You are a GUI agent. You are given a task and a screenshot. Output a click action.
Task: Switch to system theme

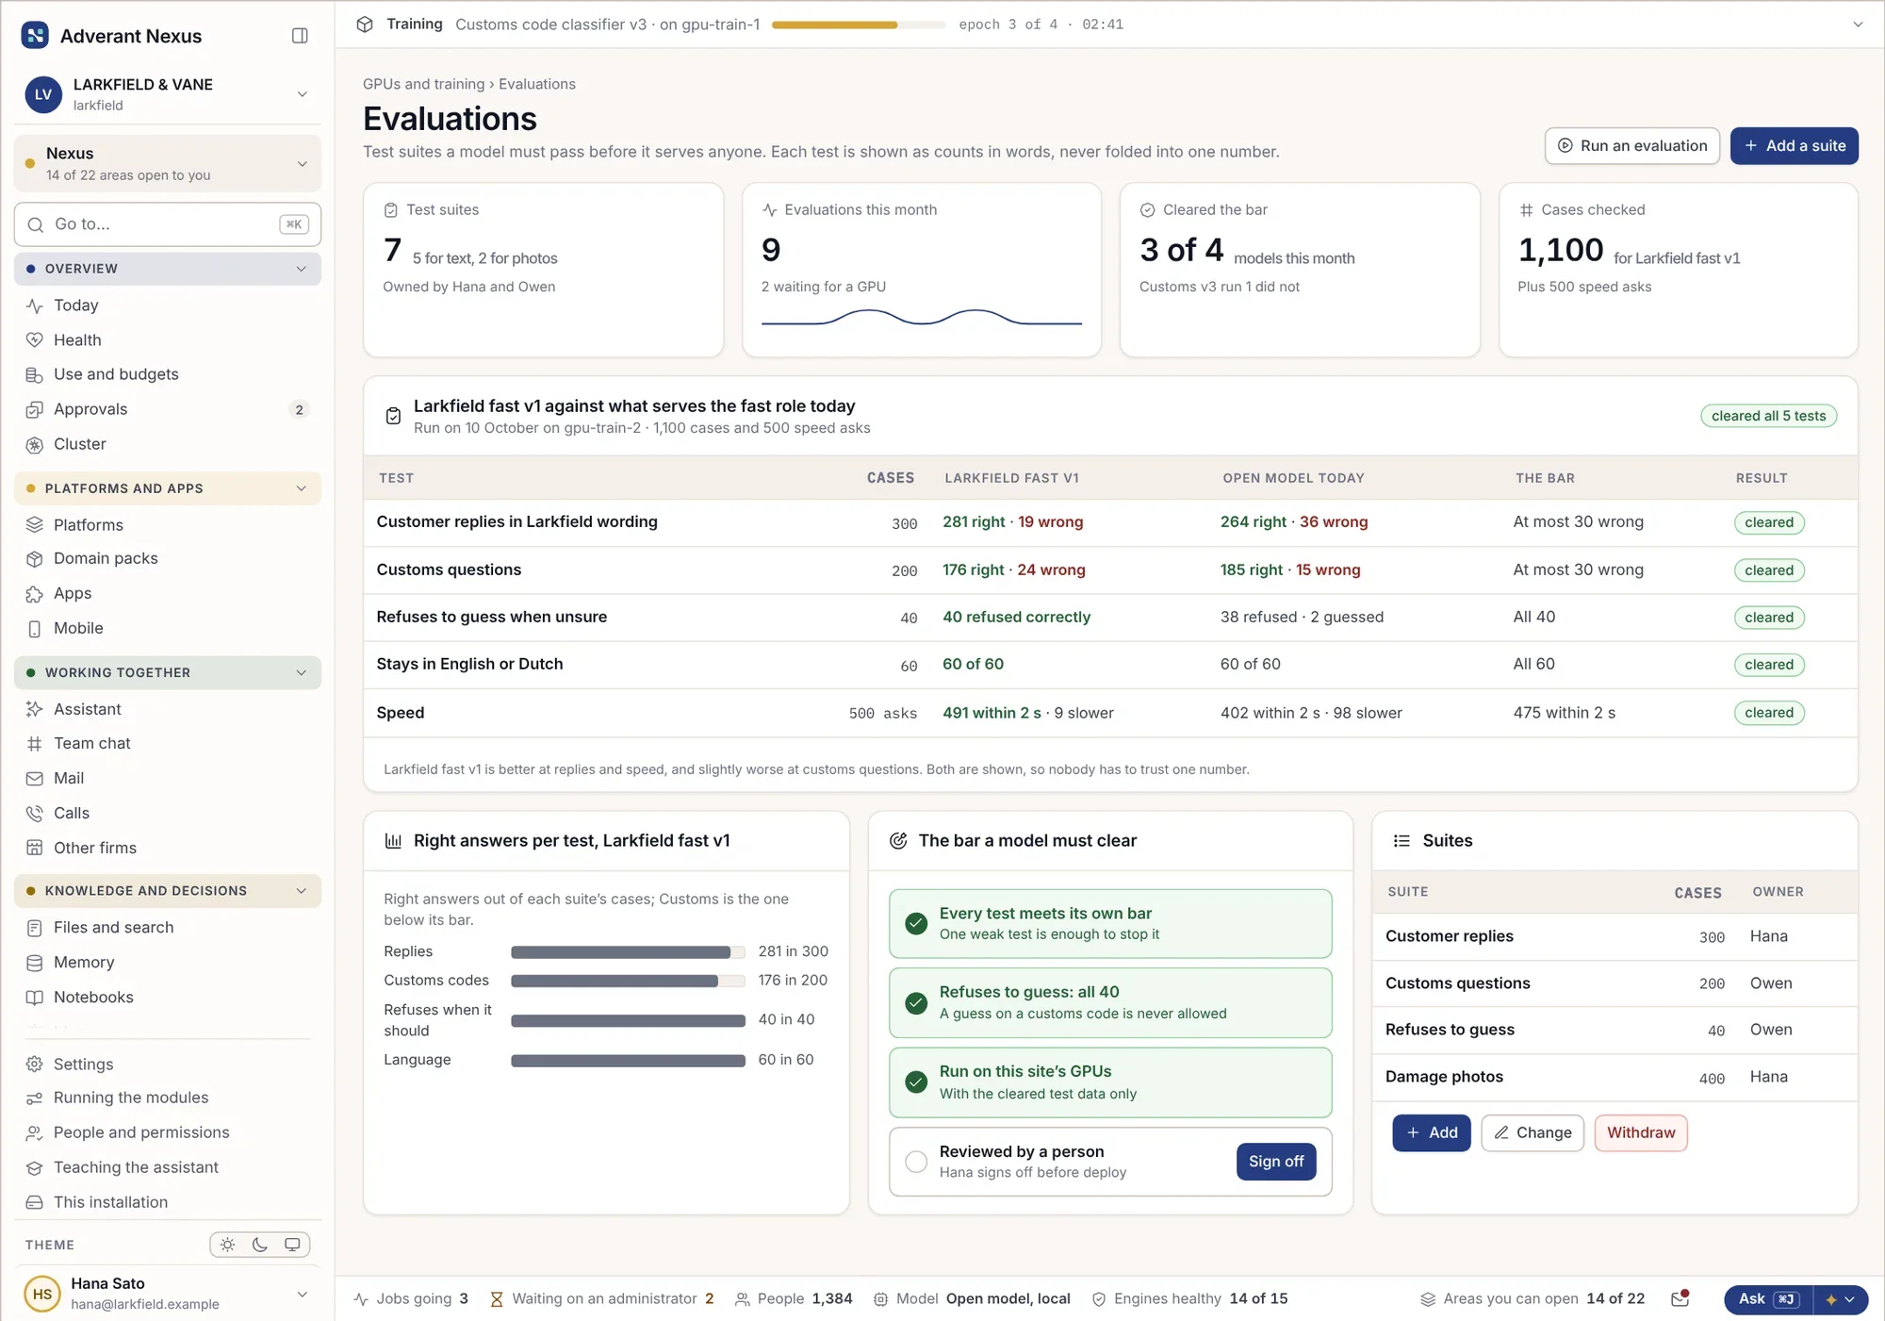tap(292, 1245)
